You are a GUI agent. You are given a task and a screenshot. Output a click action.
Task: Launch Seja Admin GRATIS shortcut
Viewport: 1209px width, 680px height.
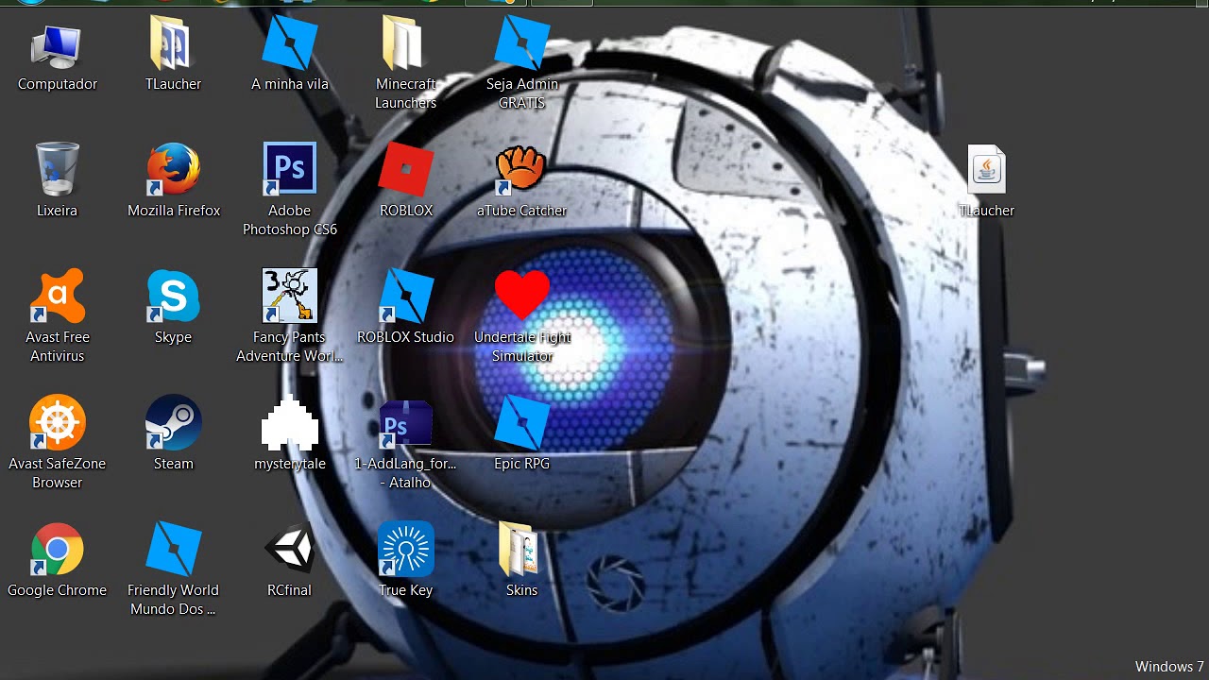pos(522,42)
